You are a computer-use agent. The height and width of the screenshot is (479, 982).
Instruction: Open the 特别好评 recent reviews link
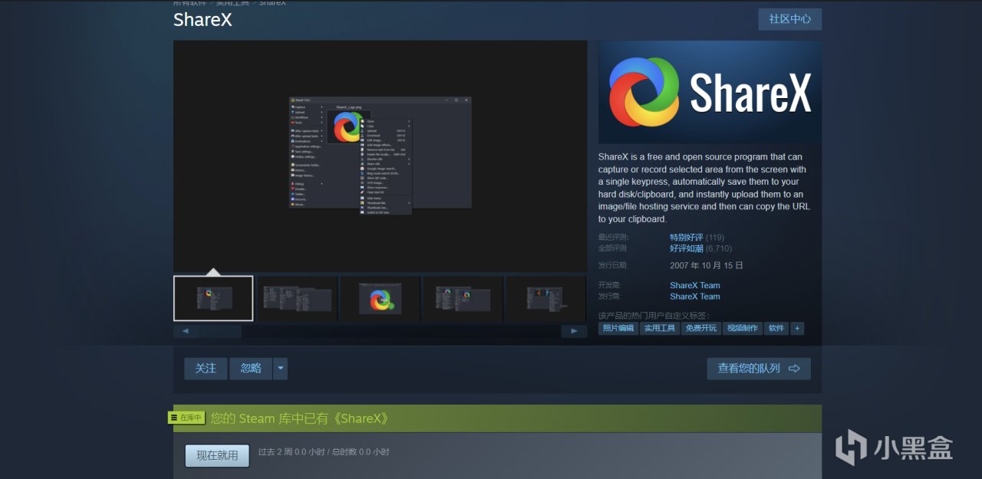686,238
